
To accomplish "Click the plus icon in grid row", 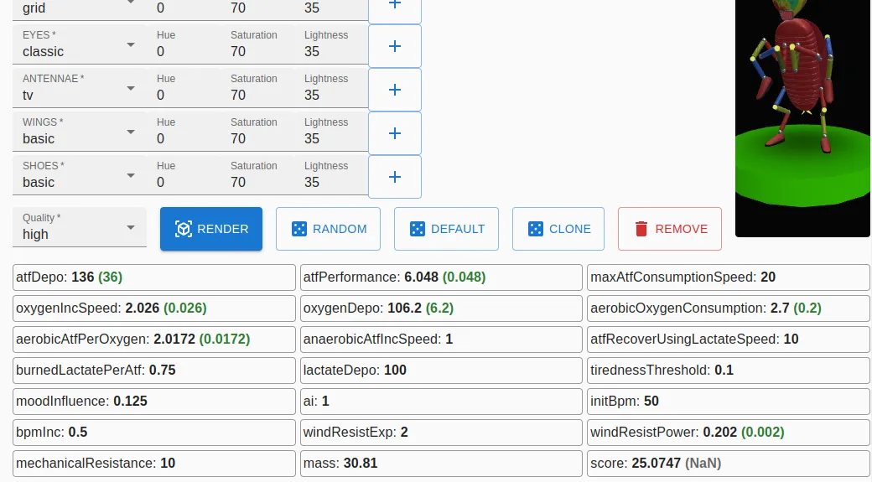I will tap(395, 6).
